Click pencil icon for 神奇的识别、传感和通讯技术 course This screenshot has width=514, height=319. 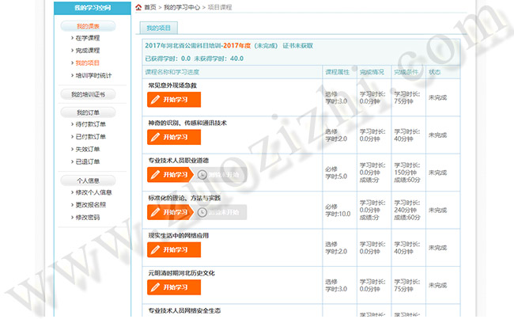point(155,137)
